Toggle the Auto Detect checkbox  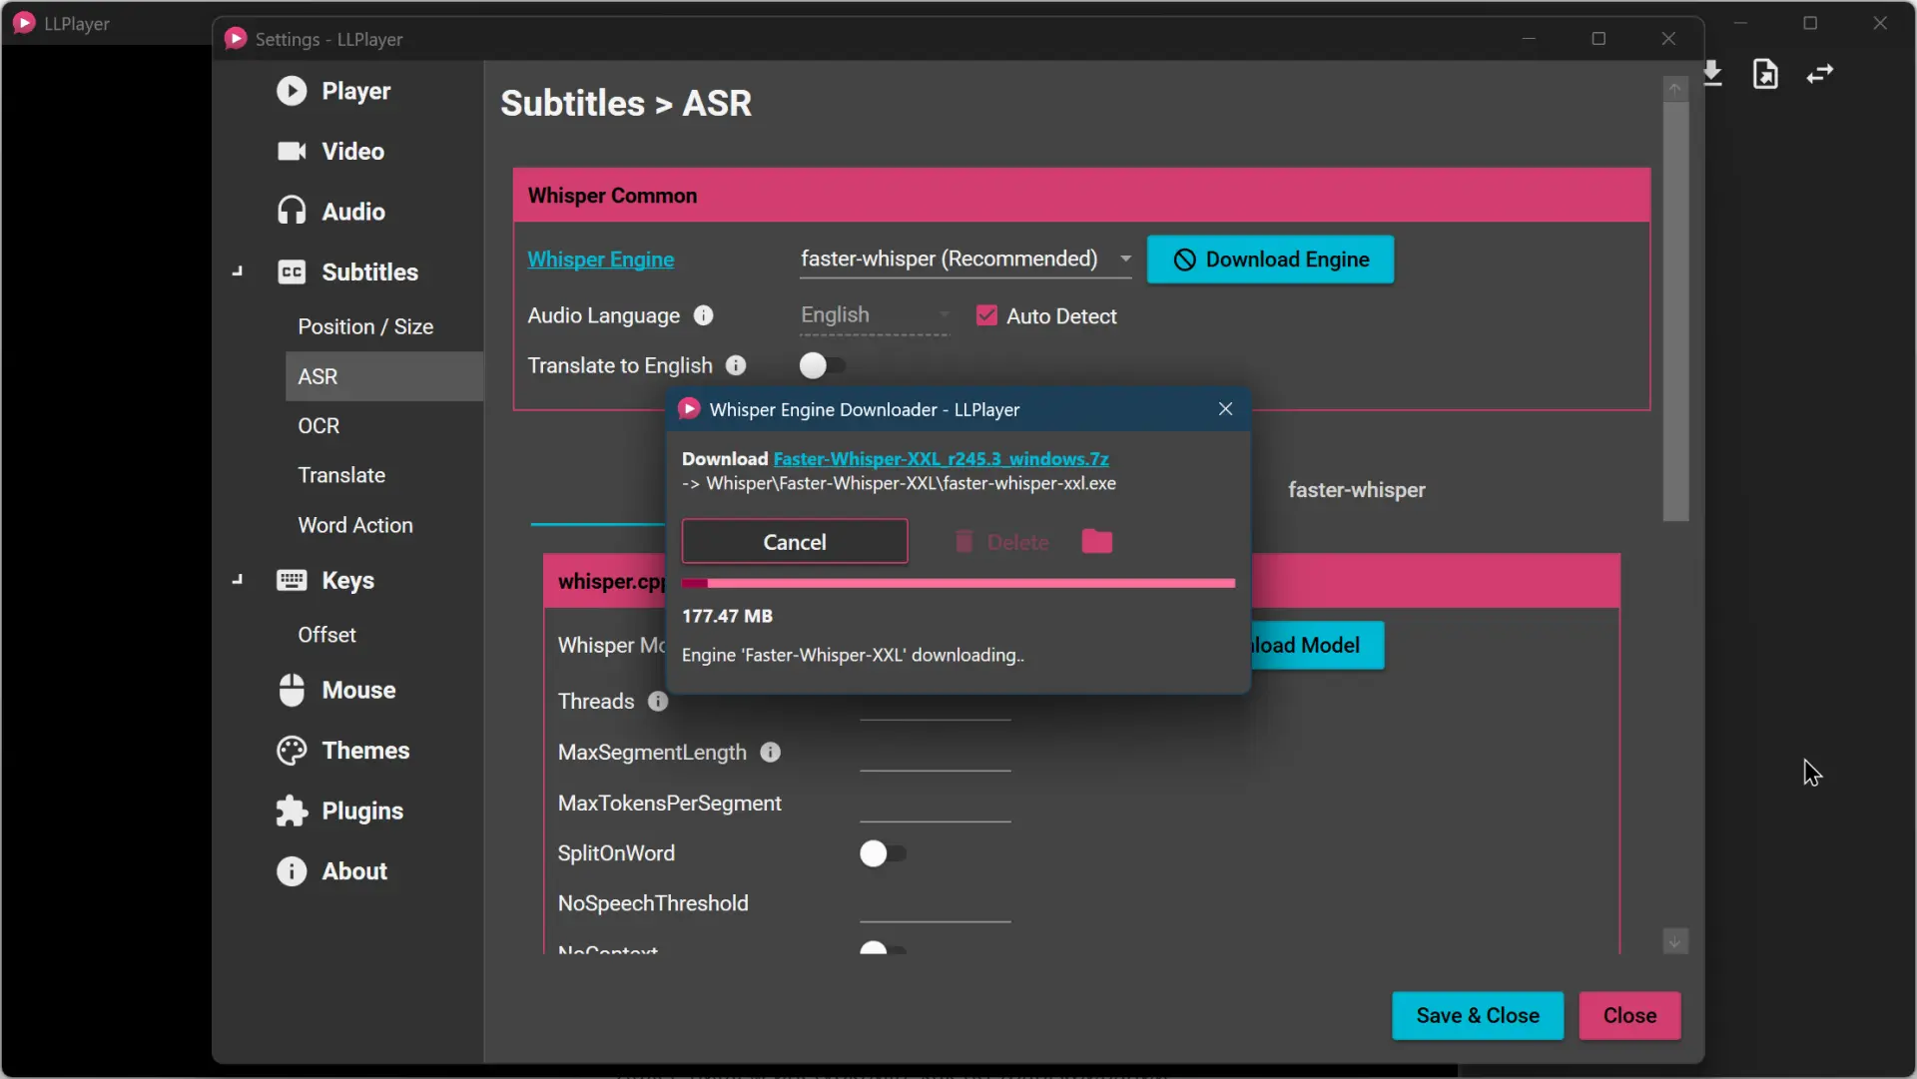986,315
